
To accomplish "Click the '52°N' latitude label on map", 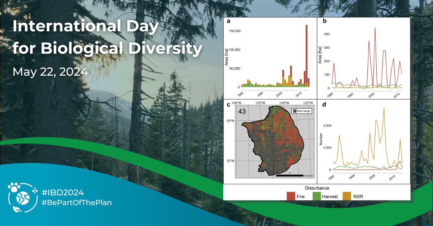I will pos(230,161).
